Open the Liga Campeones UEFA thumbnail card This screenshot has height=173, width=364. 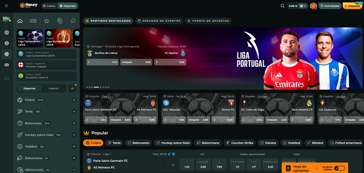[x=30, y=38]
